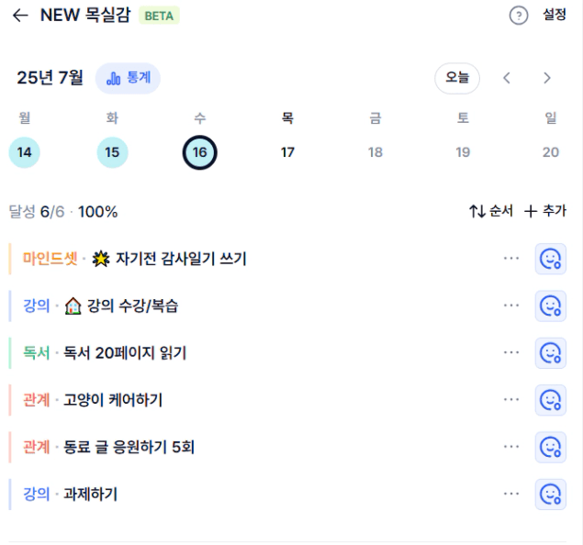Go to the next week chevron
This screenshot has width=583, height=545.
point(546,78)
